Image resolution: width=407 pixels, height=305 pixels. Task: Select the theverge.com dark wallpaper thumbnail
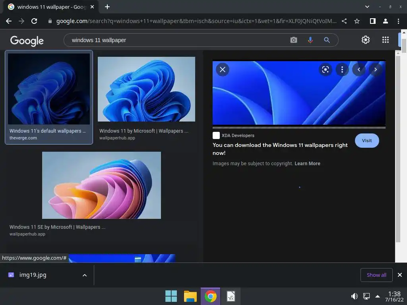(49, 89)
